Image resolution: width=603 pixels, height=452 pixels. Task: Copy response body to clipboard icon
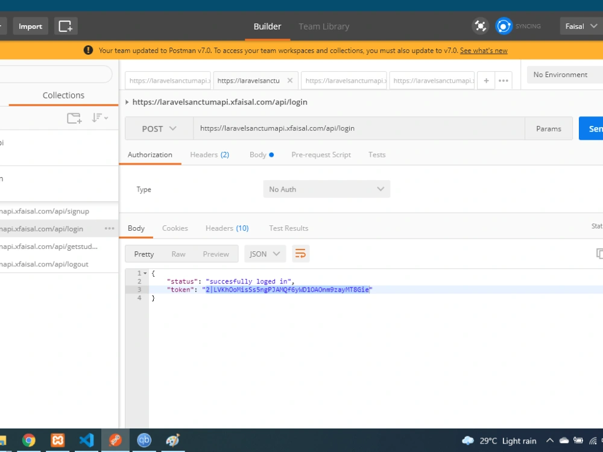(x=599, y=254)
